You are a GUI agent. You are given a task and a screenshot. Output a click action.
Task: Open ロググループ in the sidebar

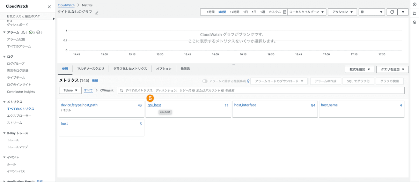(x=16, y=64)
